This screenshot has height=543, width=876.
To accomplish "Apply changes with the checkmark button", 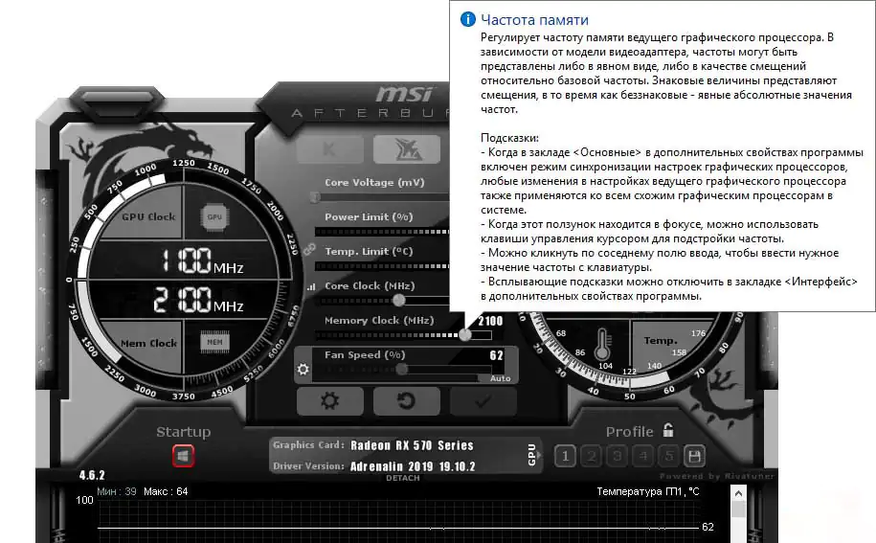I will tap(483, 401).
